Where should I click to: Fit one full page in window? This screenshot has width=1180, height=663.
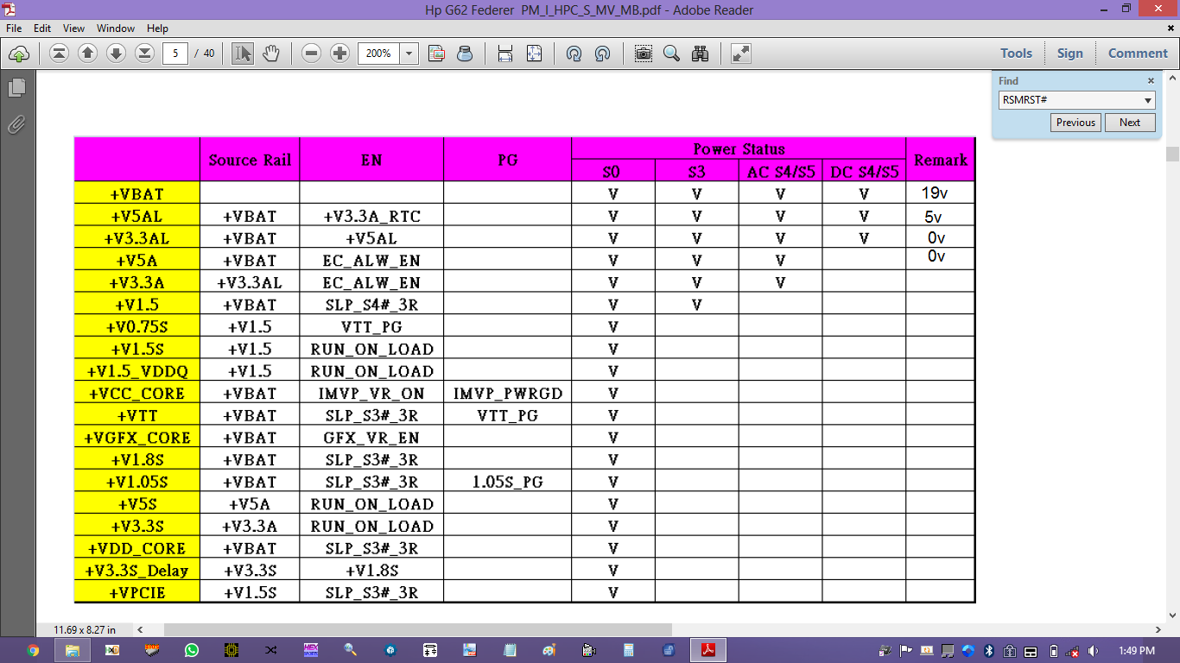pos(534,54)
